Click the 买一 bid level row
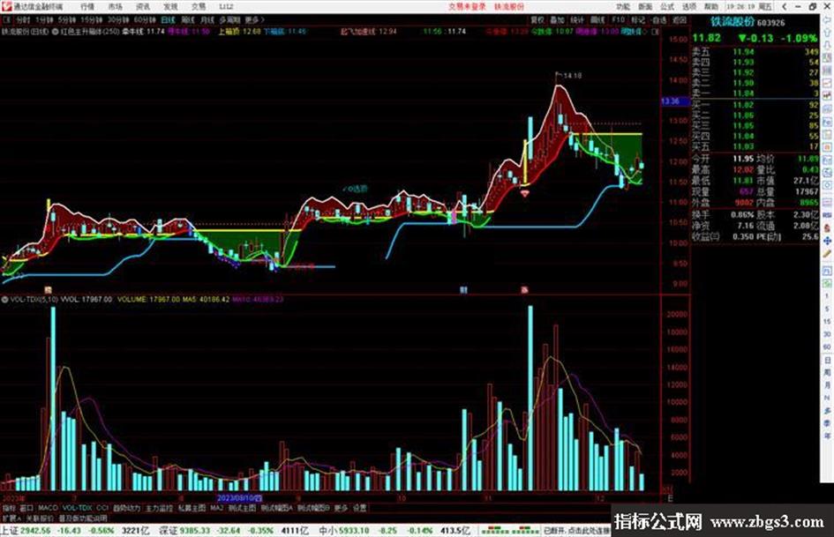 (755, 105)
